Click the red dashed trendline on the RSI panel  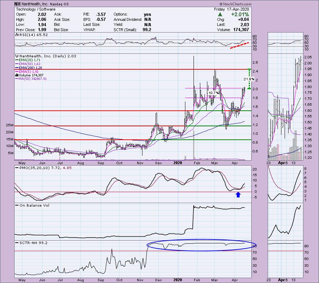point(239,46)
